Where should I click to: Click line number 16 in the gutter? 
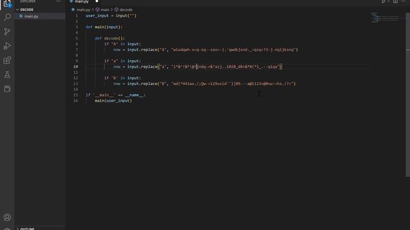tap(76, 101)
